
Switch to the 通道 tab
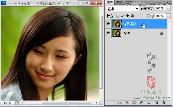point(119,3)
